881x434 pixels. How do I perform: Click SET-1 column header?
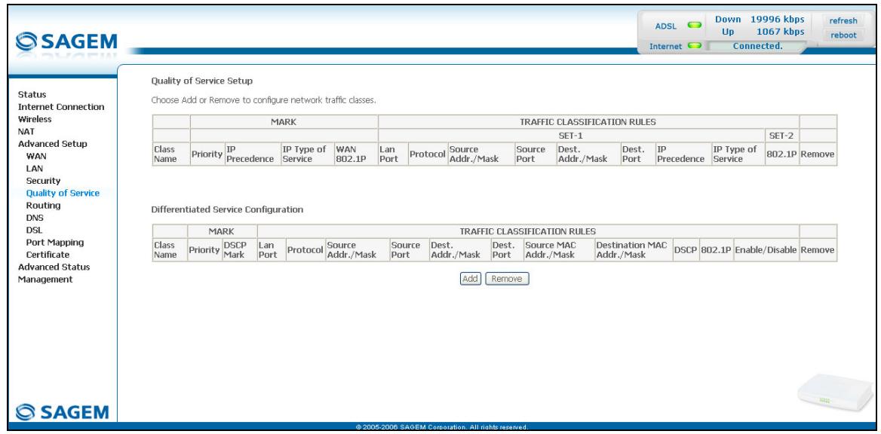[571, 136]
